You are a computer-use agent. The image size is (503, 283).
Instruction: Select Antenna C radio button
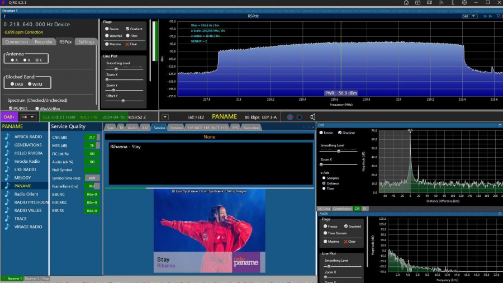pos(37,60)
